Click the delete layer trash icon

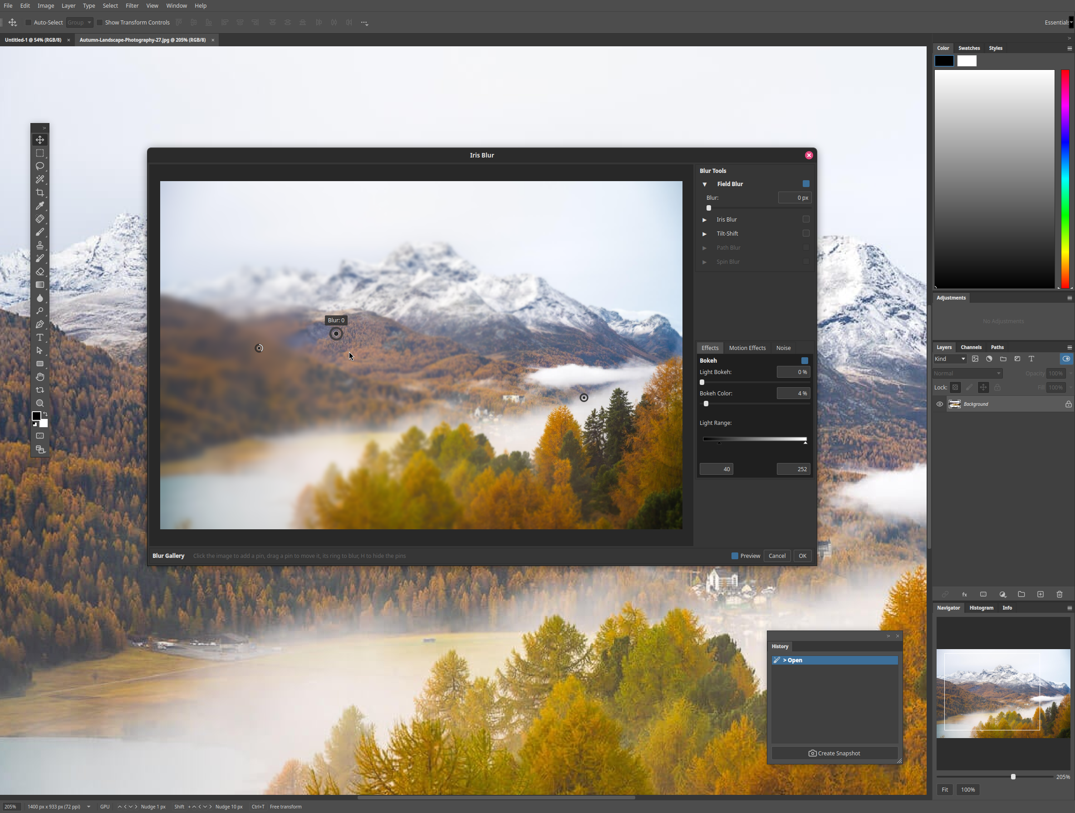[x=1060, y=594]
